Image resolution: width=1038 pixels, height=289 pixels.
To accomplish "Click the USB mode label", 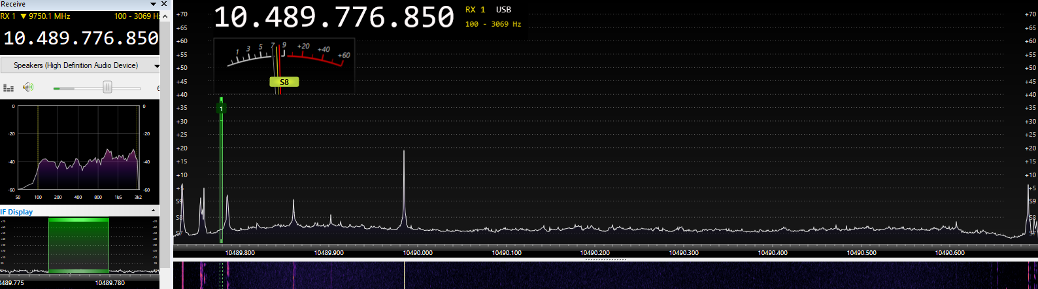I will [503, 10].
